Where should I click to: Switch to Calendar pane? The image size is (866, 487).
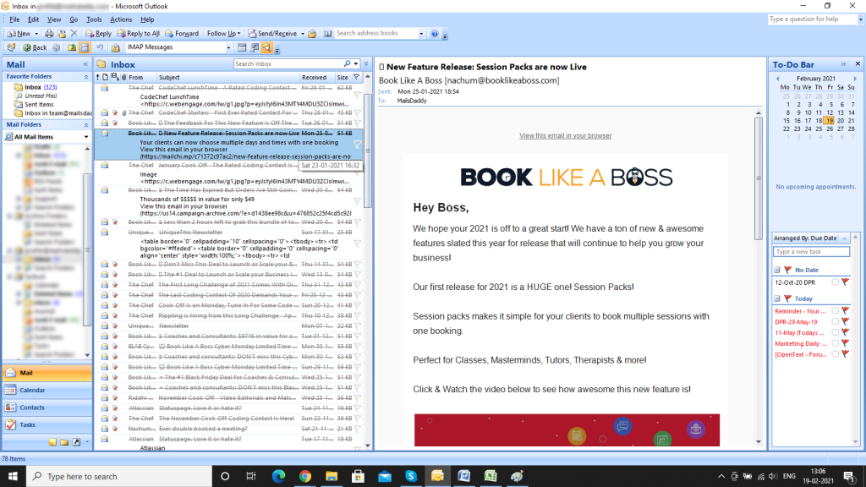click(x=47, y=391)
